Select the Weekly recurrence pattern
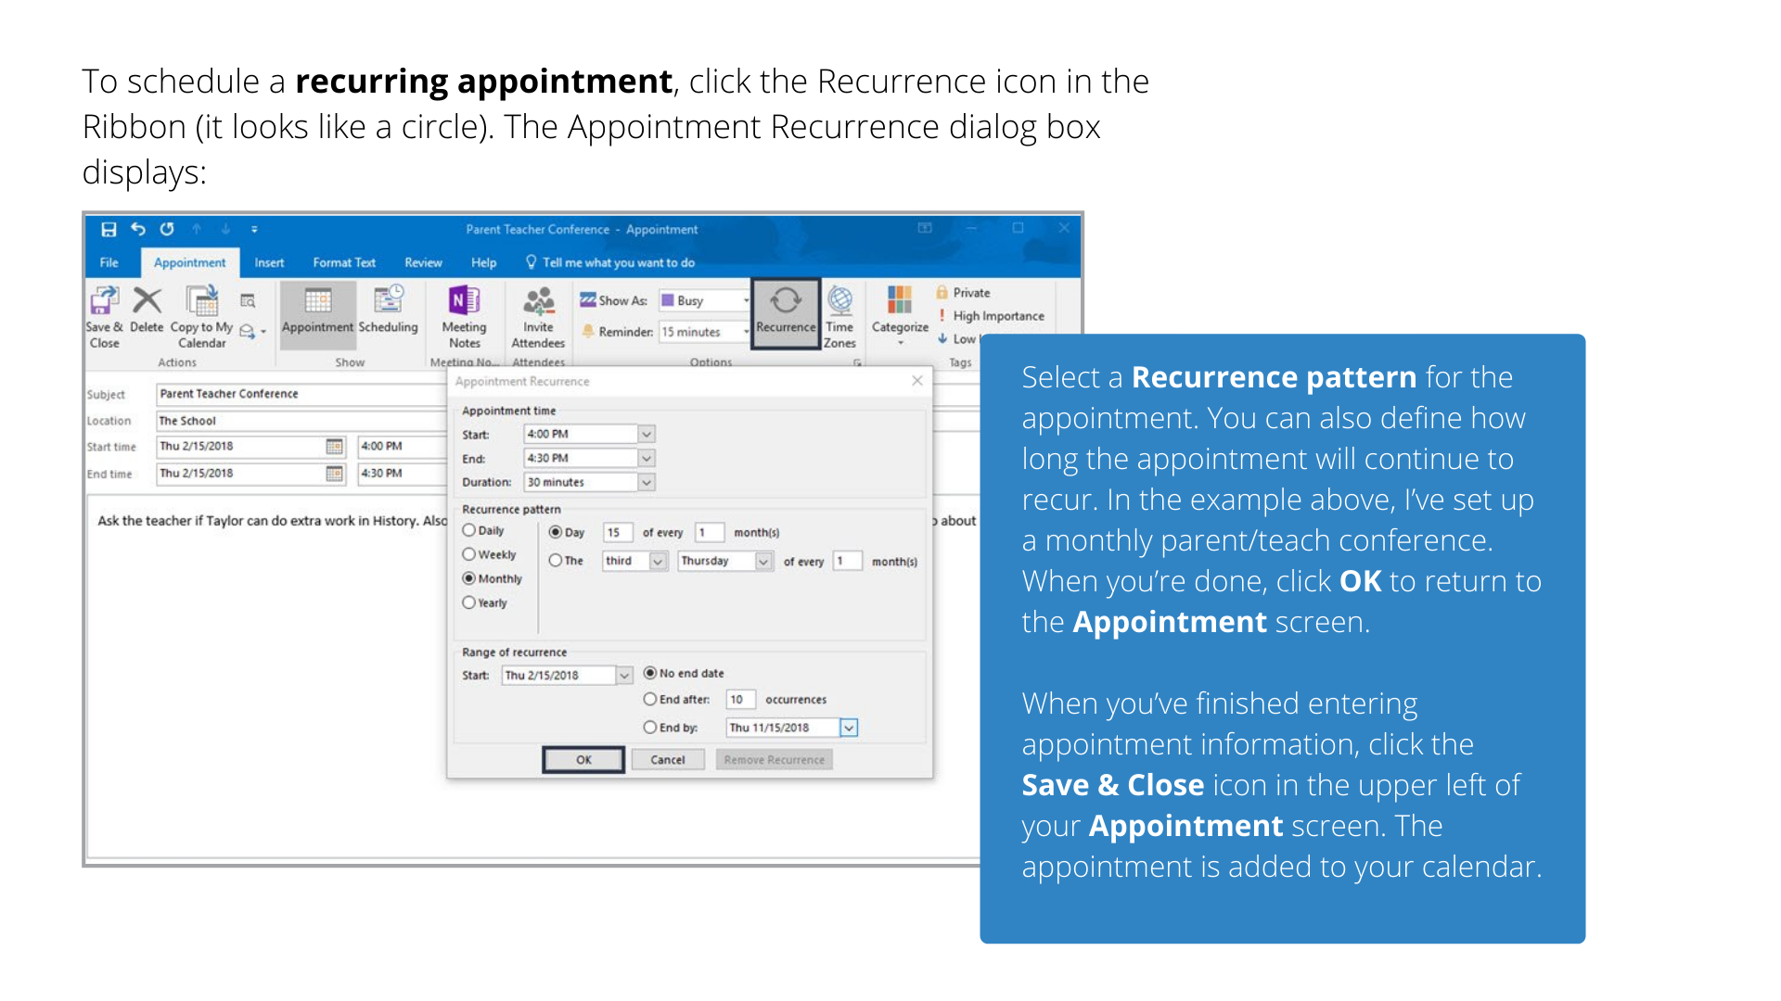1781x1001 pixels. pyautogui.click(x=469, y=554)
